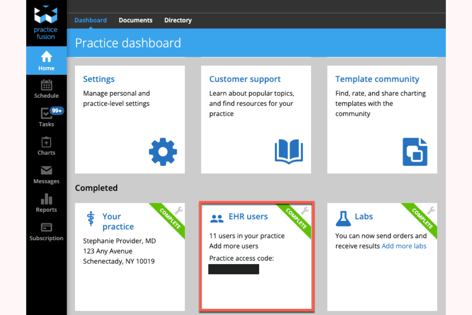Go to Home in the sidebar

click(x=46, y=61)
